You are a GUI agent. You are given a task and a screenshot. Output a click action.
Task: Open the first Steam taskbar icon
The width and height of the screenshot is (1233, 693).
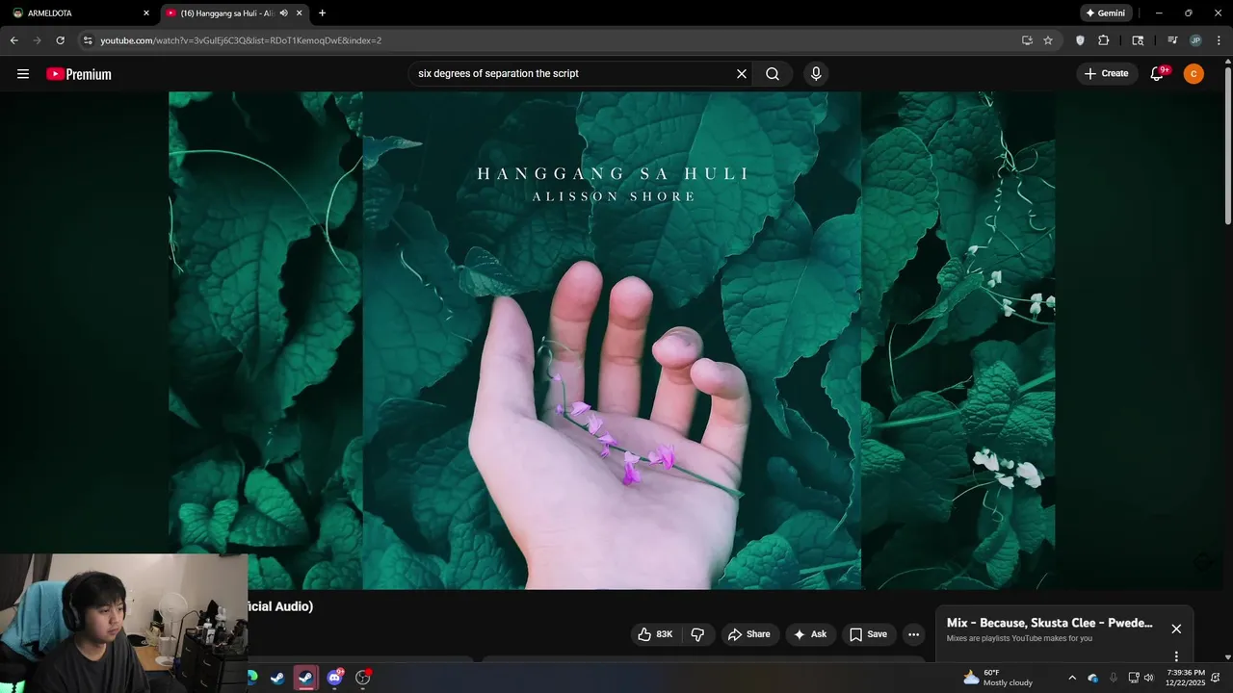[x=277, y=678]
